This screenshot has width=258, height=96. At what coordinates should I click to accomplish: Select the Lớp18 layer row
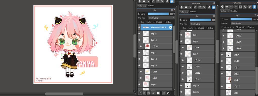tap(155, 59)
